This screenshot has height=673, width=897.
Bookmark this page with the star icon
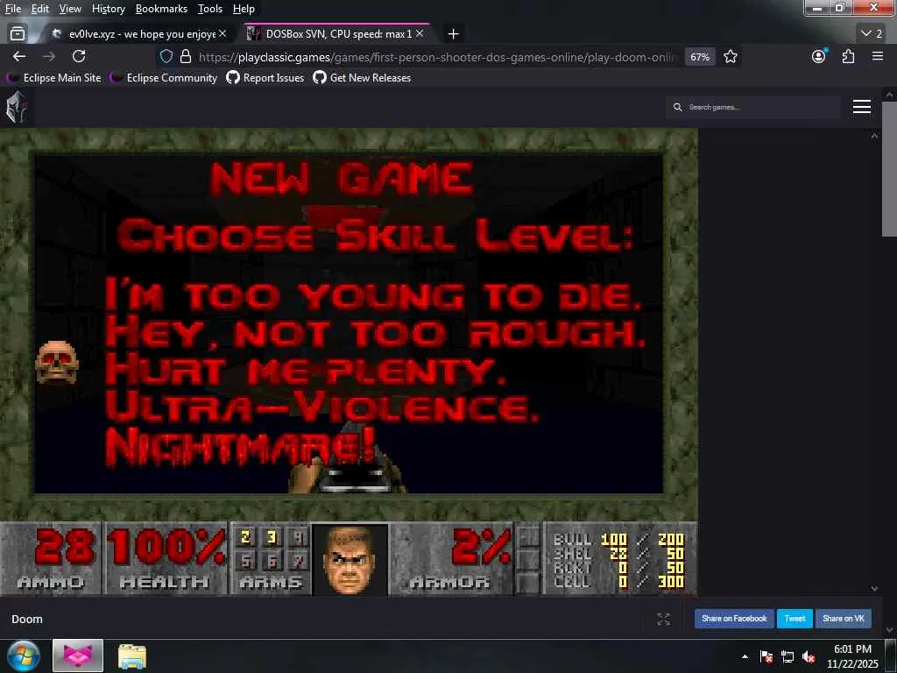[731, 57]
